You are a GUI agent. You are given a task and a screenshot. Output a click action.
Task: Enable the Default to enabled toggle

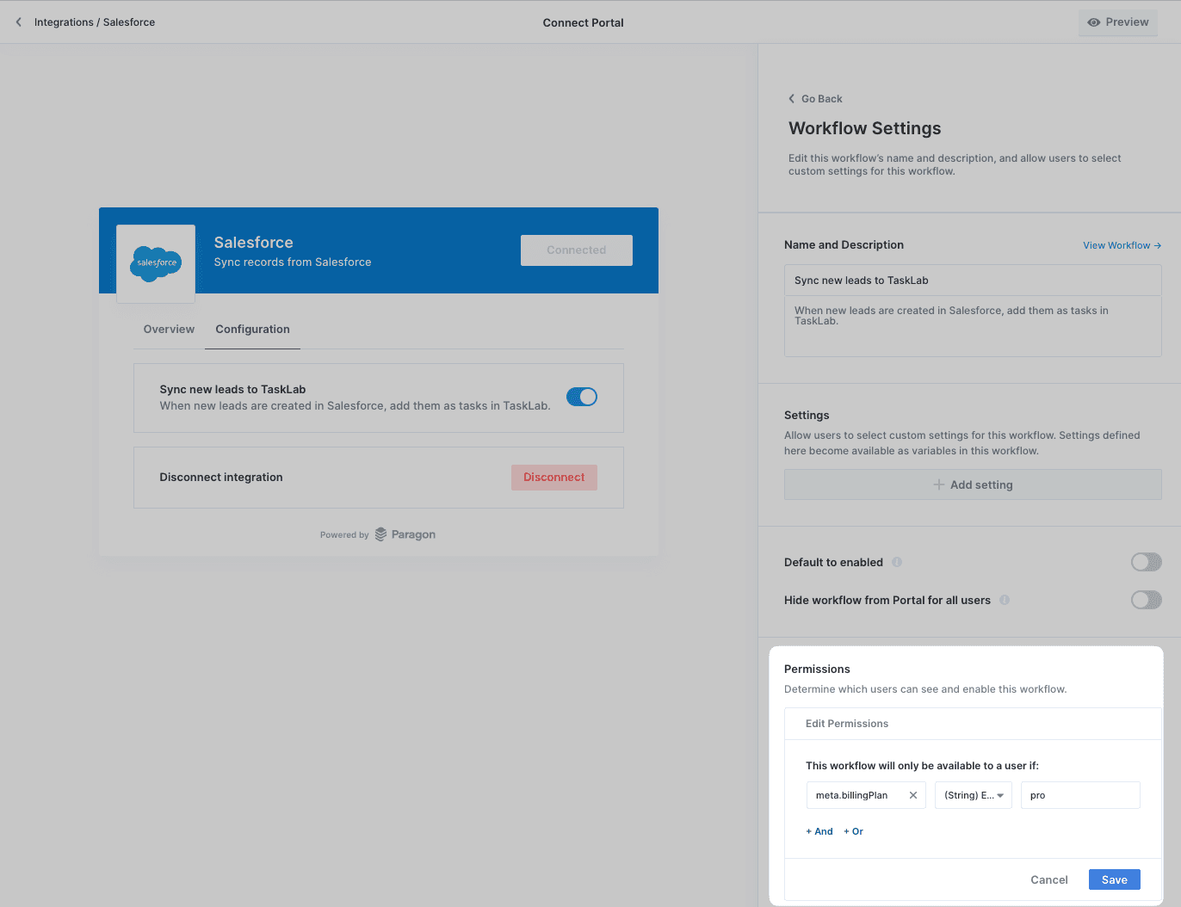click(x=1146, y=562)
